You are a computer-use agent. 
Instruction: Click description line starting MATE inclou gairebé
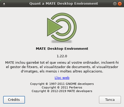click(62, 62)
